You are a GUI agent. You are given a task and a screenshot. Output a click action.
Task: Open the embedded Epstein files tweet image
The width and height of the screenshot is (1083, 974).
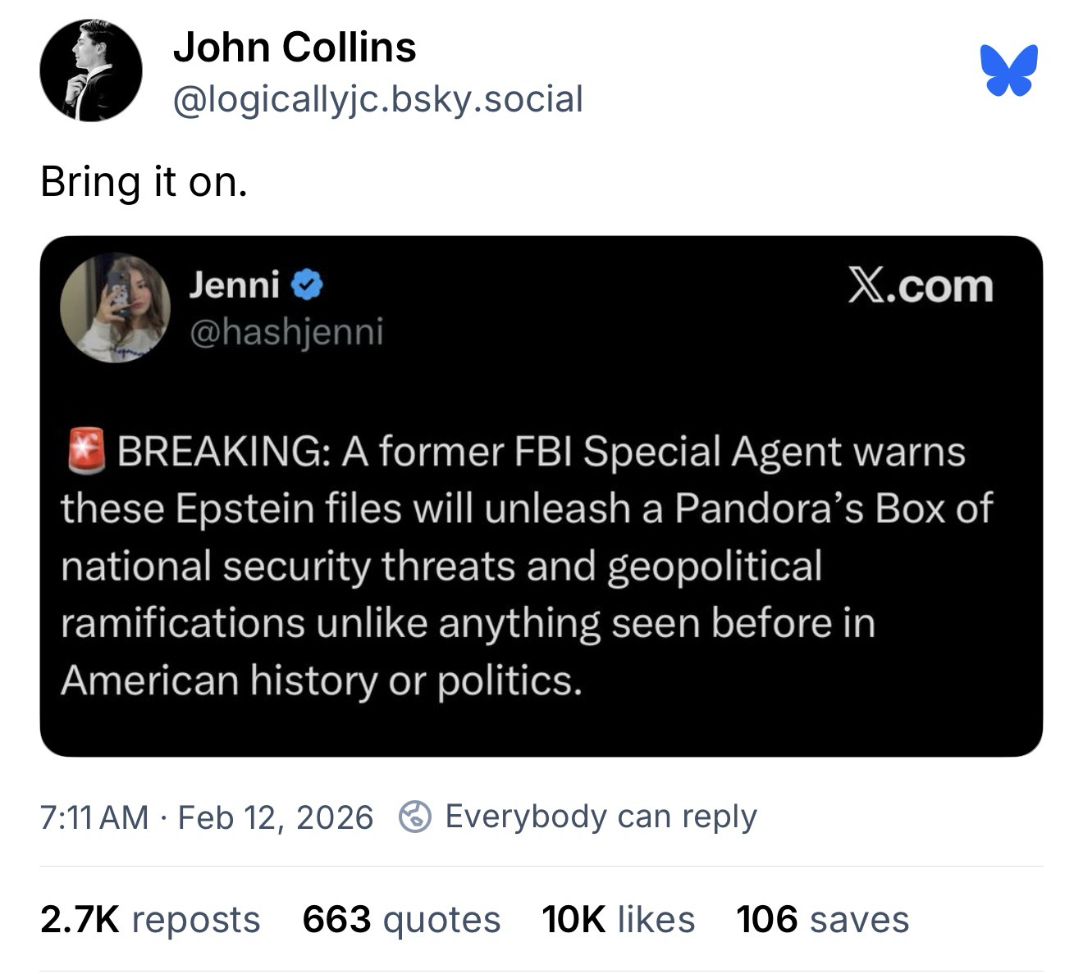(541, 566)
